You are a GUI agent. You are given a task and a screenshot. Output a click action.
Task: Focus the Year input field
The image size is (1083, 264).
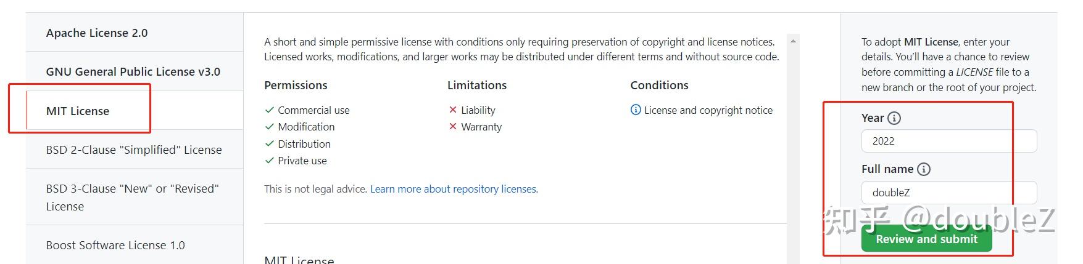(949, 141)
